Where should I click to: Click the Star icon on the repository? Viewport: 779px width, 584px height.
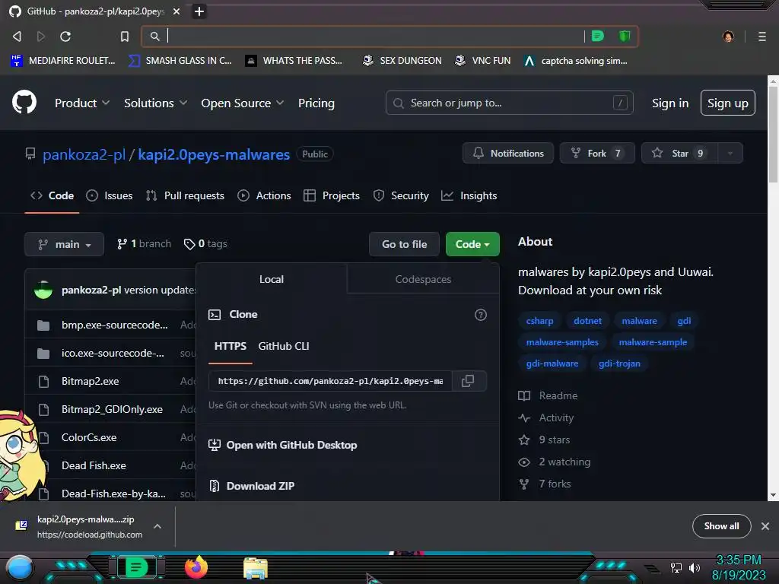tap(657, 153)
